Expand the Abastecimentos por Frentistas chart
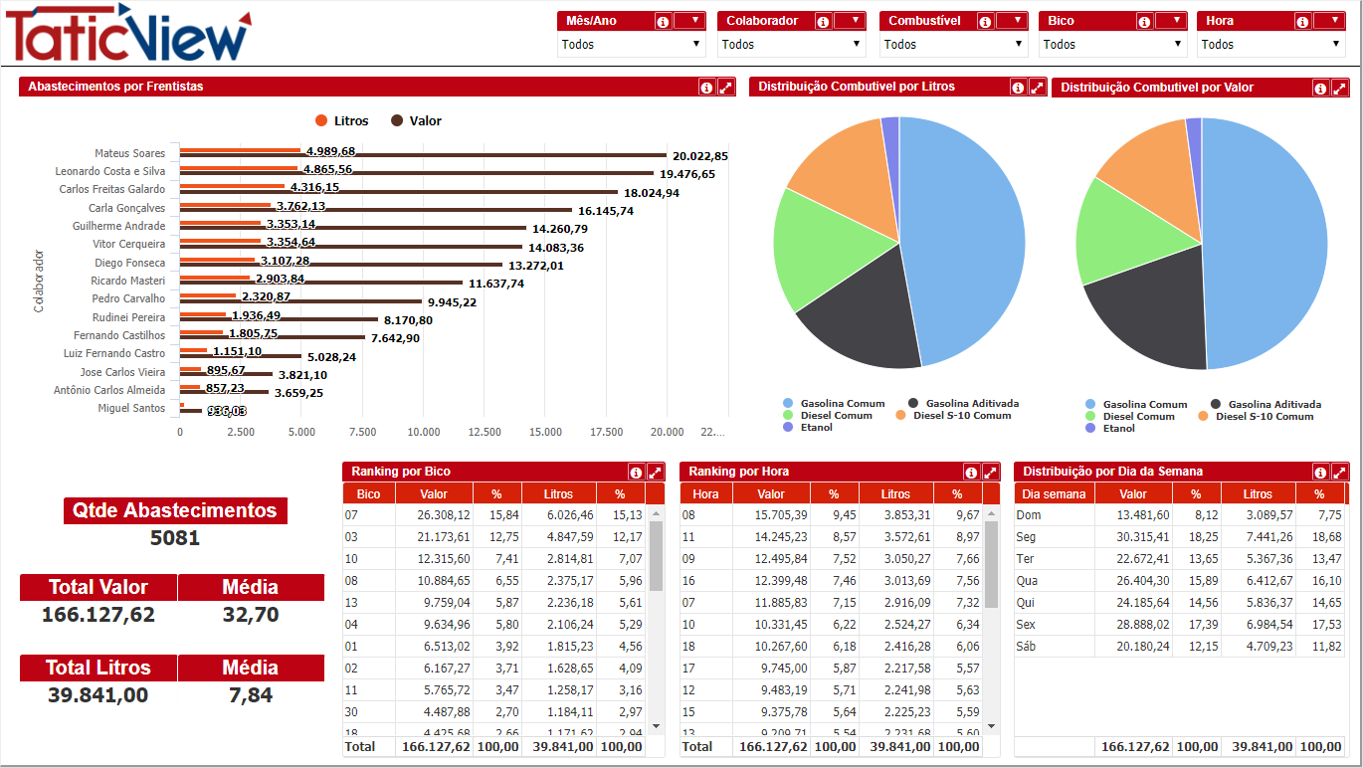1363x768 pixels. click(726, 88)
